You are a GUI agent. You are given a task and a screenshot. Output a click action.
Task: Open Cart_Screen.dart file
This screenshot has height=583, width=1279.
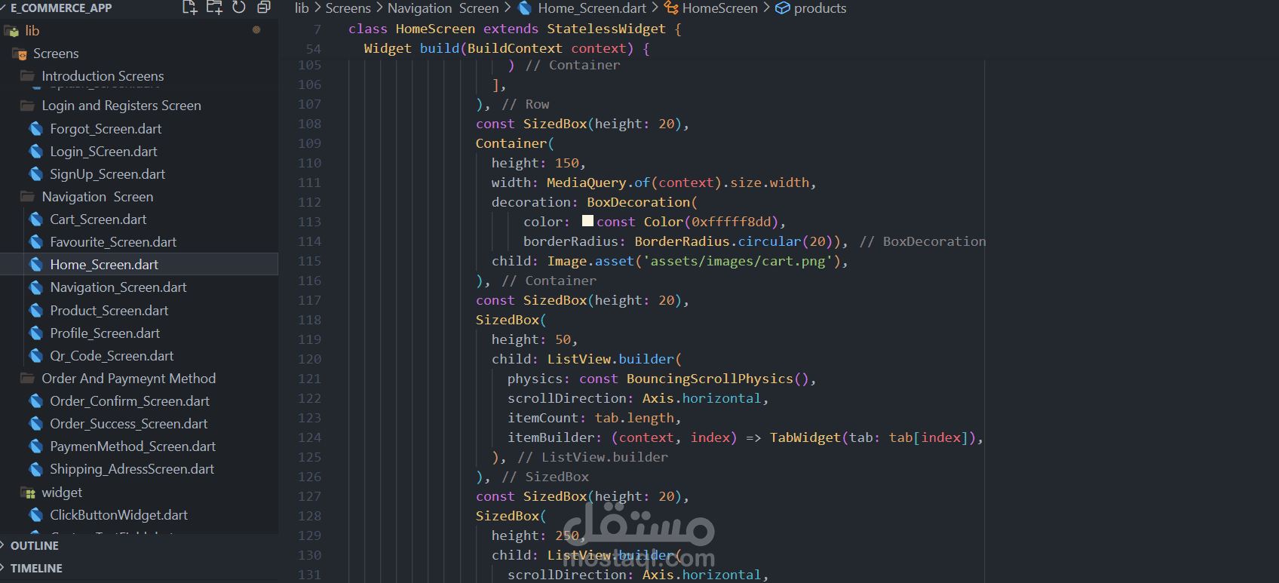98,219
